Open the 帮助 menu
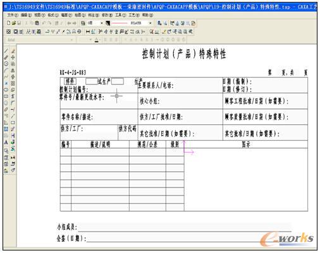The width and height of the screenshot is (320, 253). pos(147,15)
